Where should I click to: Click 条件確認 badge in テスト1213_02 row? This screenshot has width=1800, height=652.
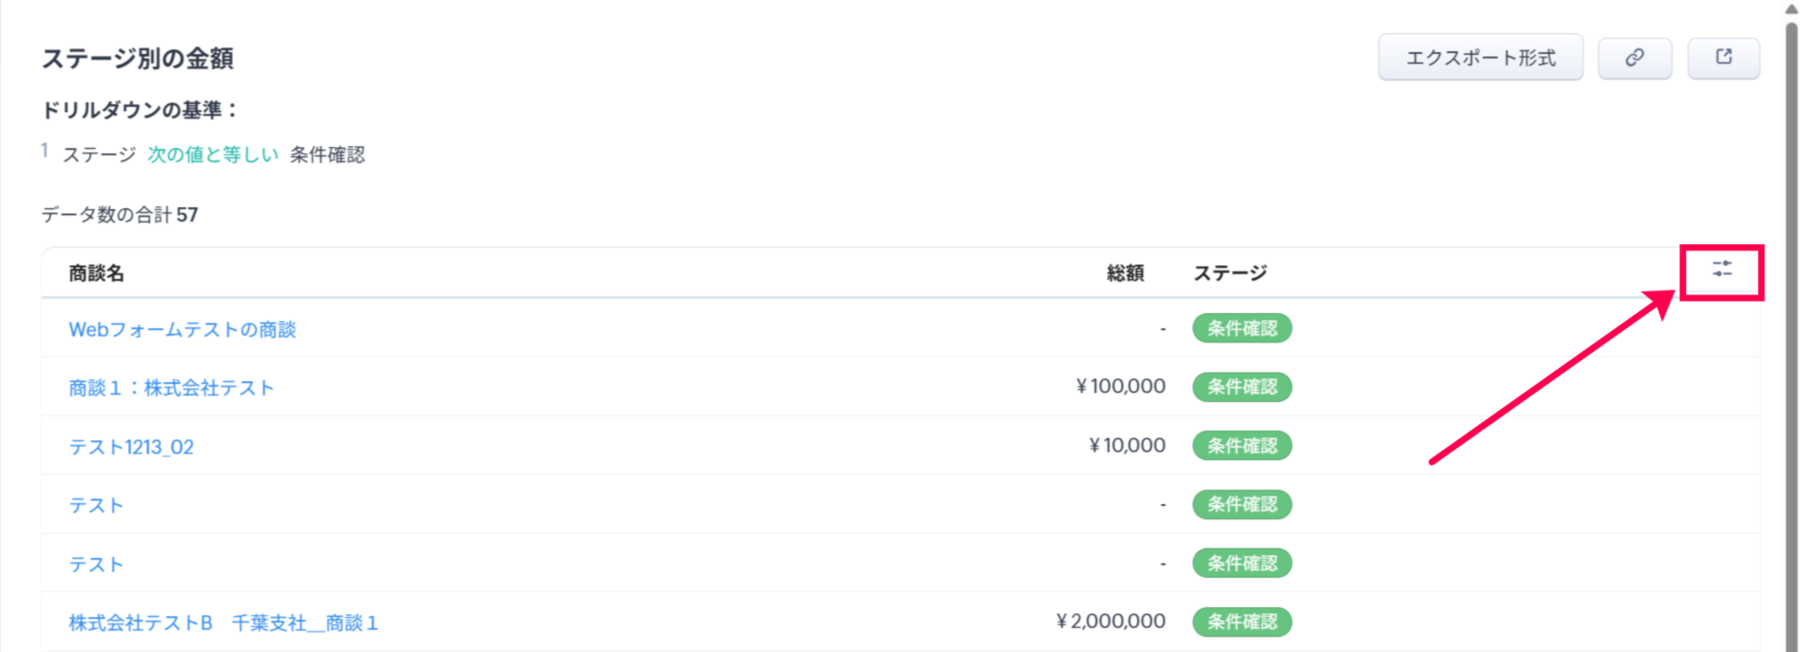[x=1241, y=446]
